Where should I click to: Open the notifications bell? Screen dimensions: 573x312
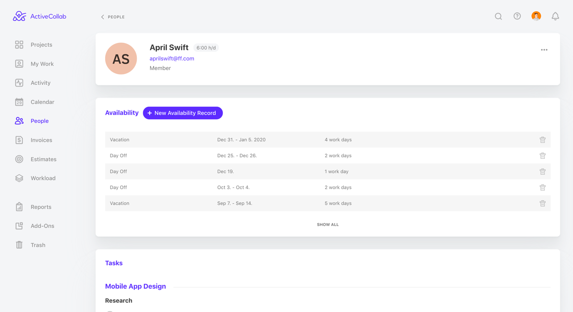555,16
